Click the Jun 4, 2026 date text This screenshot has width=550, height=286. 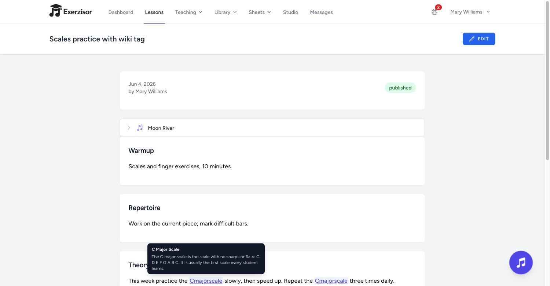pos(142,84)
